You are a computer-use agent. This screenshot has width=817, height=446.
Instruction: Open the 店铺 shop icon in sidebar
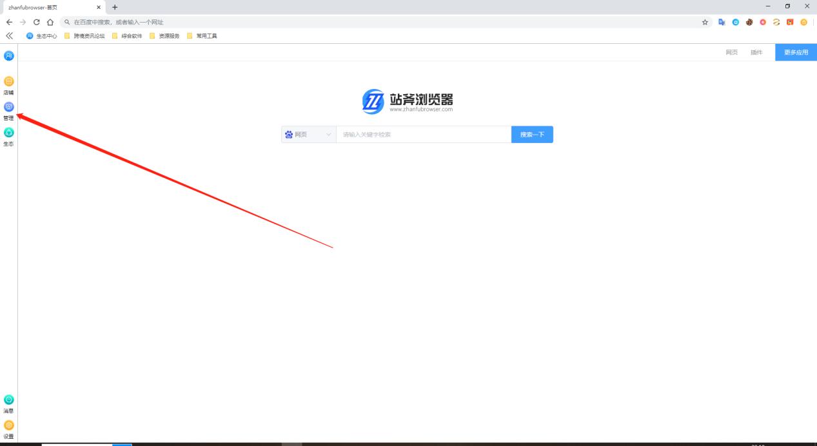coord(8,81)
